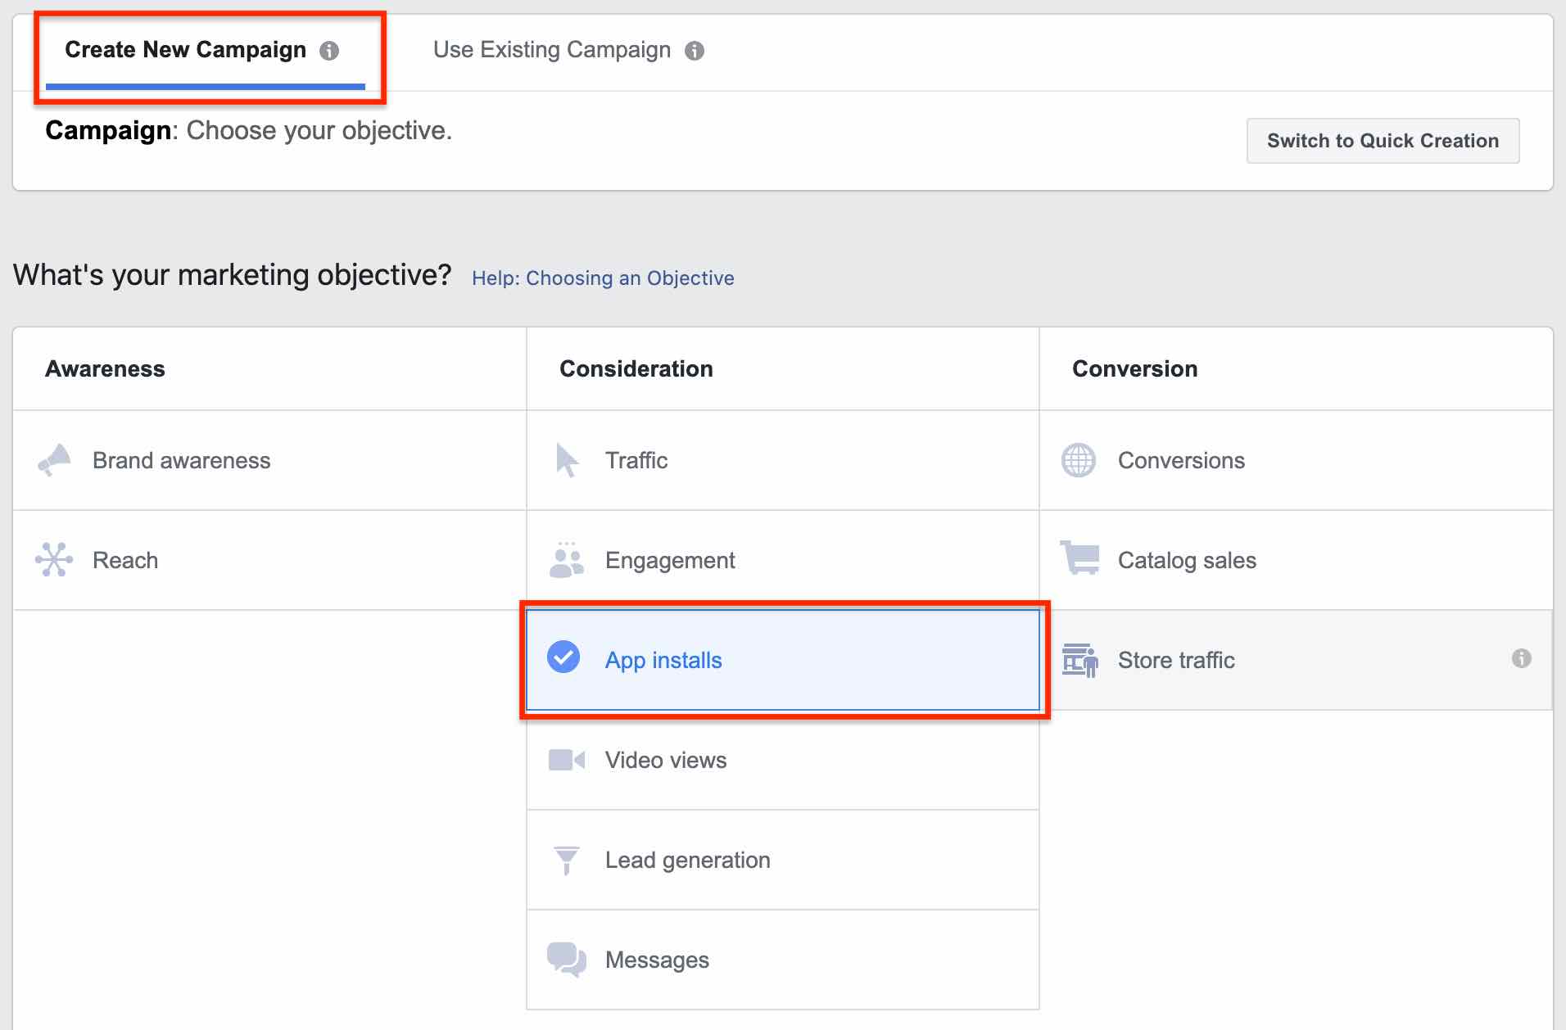Switch to the Use Existing Campaign tab
1566x1030 pixels.
coord(552,50)
